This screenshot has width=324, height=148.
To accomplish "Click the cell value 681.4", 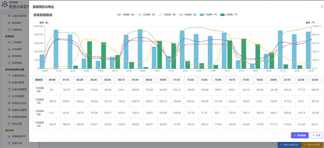I will click(x=314, y=124).
